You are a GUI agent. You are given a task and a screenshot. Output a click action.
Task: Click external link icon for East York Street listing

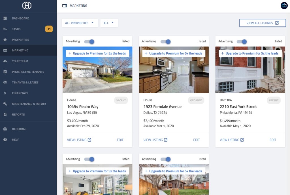[x=242, y=140]
